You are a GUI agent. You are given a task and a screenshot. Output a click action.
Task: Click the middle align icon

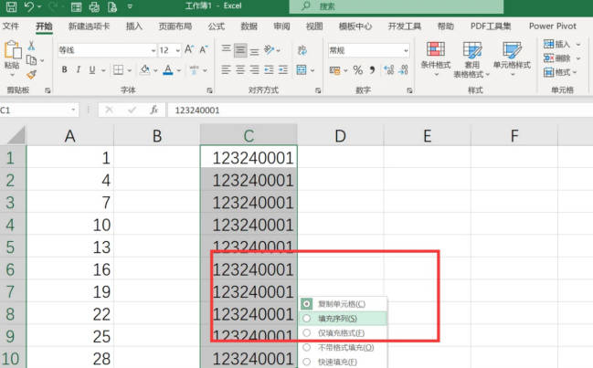(x=240, y=50)
